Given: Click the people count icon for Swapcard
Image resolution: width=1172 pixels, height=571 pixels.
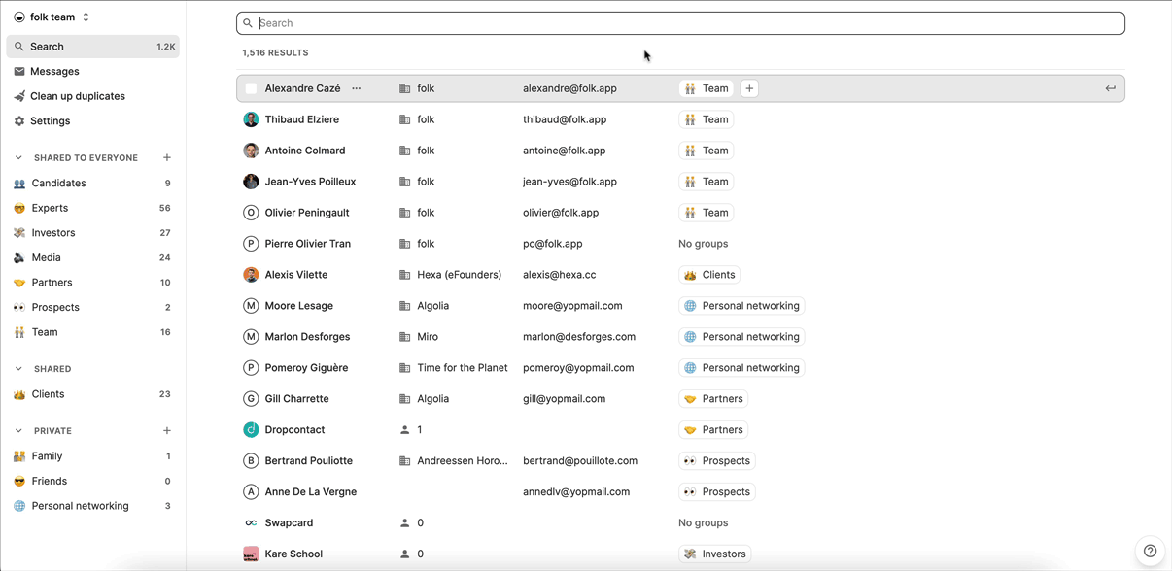Looking at the screenshot, I should (405, 523).
